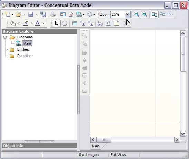The height and width of the screenshot is (159, 189).
Task: Click the vertical scrollbar down arrow
Action: click(183, 134)
